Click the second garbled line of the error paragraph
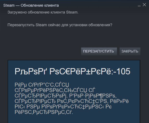Viewport: 149px width, 123px height. tap(55, 90)
